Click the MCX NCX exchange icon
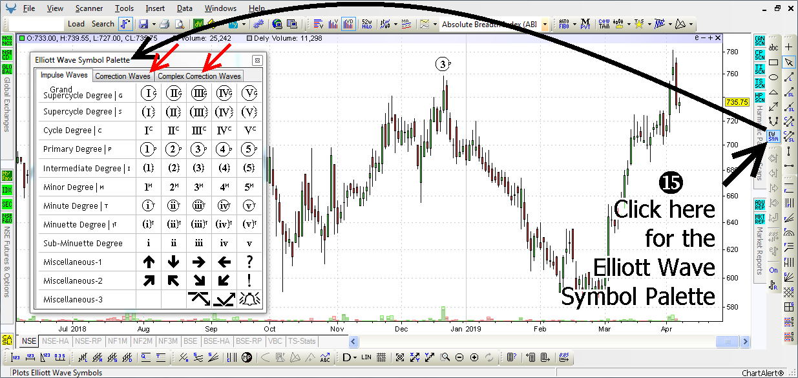 (x=7, y=41)
